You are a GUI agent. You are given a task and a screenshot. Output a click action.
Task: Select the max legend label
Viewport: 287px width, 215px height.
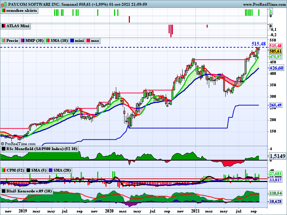point(93,40)
